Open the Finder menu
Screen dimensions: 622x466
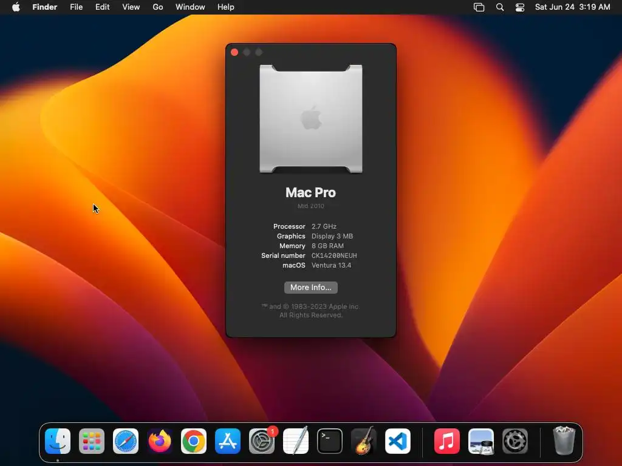[x=44, y=7]
